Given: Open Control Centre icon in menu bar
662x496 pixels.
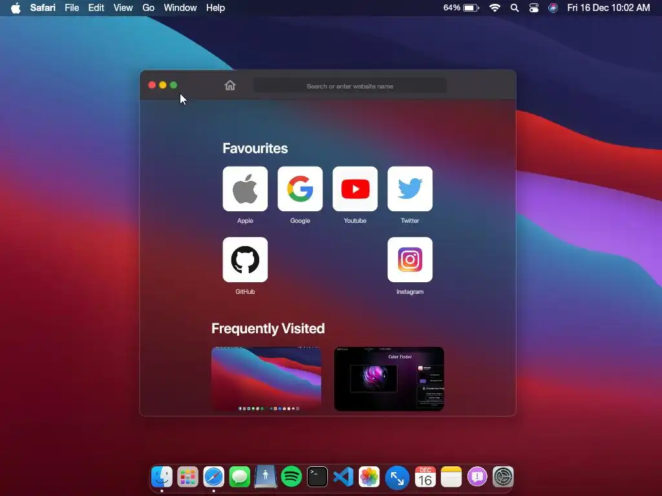Looking at the screenshot, I should click(533, 8).
